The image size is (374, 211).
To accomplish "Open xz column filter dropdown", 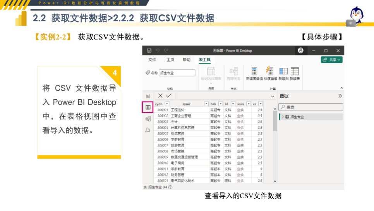I will click(x=261, y=104).
